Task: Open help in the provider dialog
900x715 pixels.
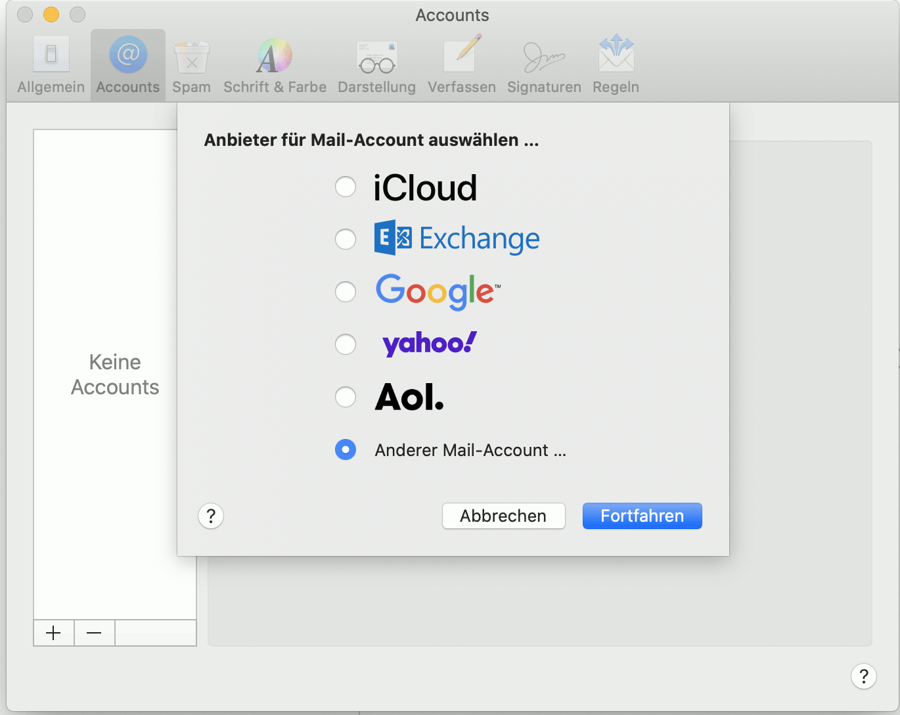Action: (x=211, y=516)
